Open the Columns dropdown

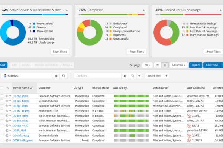[x=179, y=65]
